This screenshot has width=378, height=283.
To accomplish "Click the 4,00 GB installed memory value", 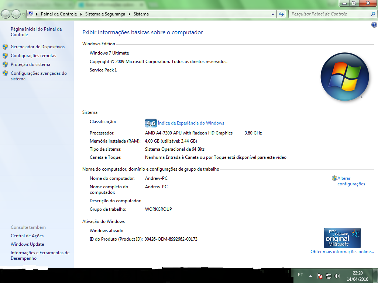I will 171,141.
